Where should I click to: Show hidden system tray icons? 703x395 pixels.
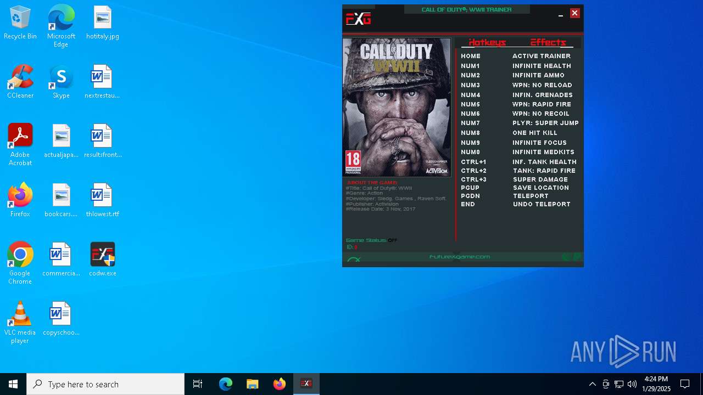(593, 384)
